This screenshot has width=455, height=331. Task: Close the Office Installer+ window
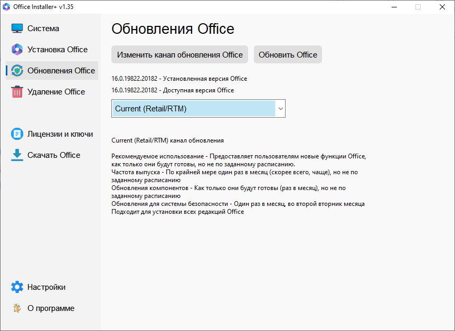pos(442,7)
